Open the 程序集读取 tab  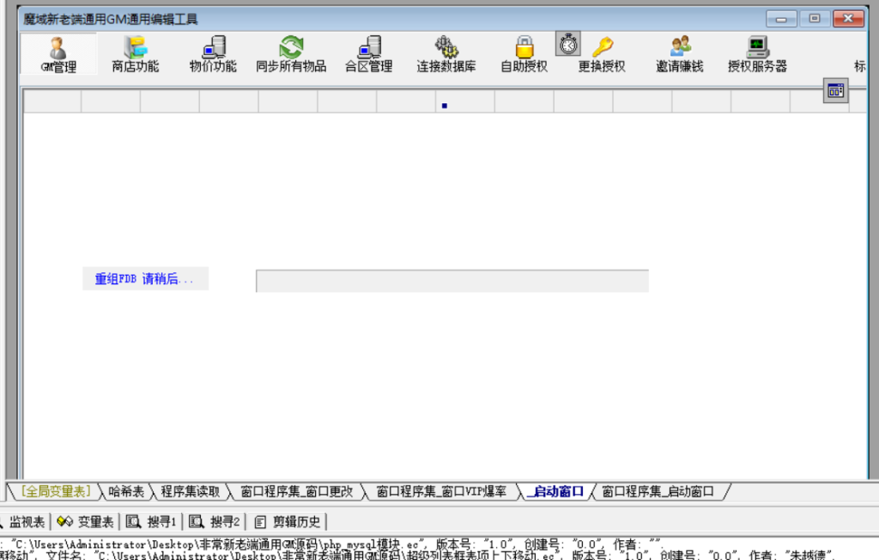tap(191, 491)
